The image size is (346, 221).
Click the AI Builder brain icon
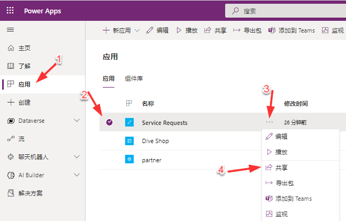coord(11,175)
